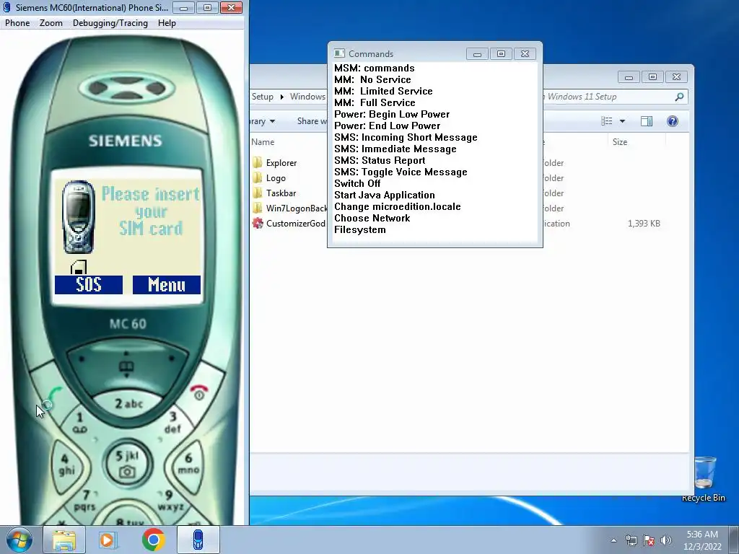Click the 1 voicemail keypad key
This screenshot has width=739, height=554.
tap(79, 423)
